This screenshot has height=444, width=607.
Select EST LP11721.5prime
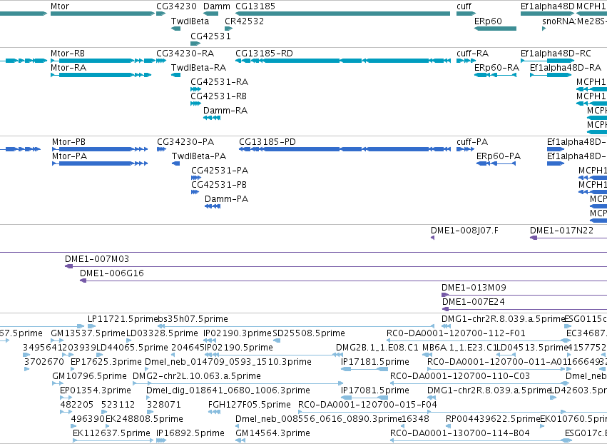click(x=91, y=326)
